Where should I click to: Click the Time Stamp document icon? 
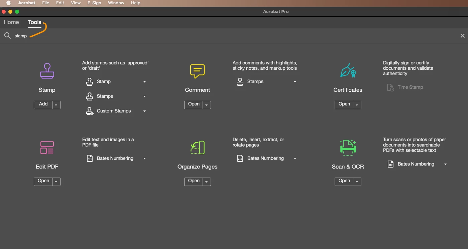[390, 87]
